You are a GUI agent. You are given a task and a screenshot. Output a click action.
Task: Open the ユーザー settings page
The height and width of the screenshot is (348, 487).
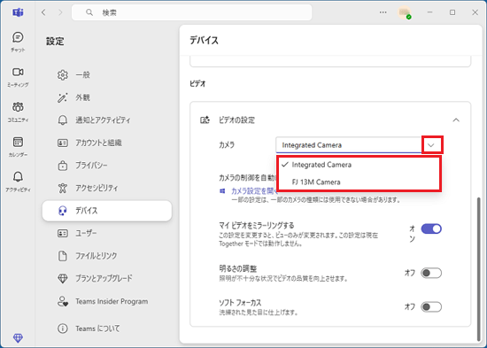[x=107, y=233]
